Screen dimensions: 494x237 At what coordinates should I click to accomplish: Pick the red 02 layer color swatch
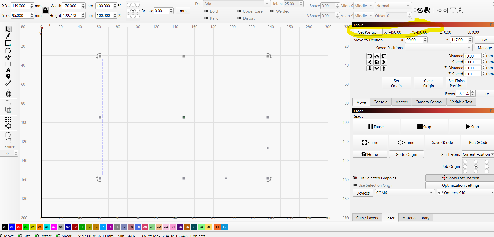(19, 227)
